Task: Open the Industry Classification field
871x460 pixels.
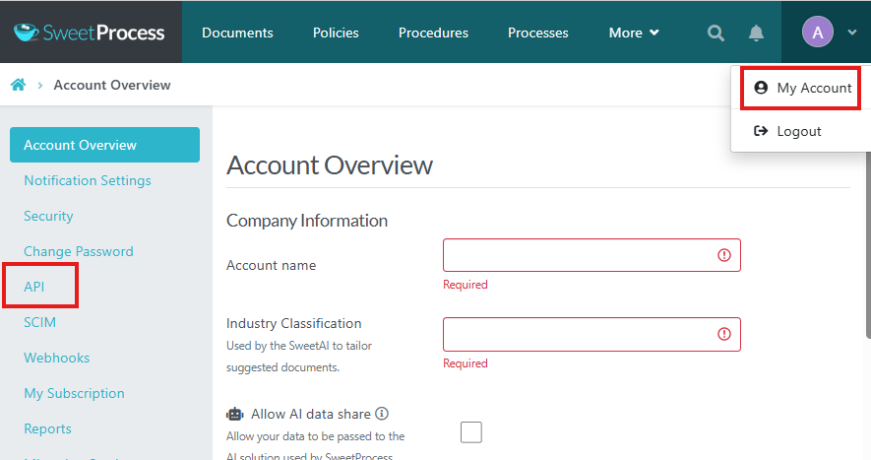Action: 581,334
